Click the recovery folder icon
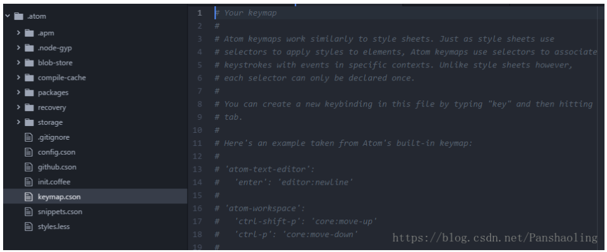 click(x=29, y=107)
